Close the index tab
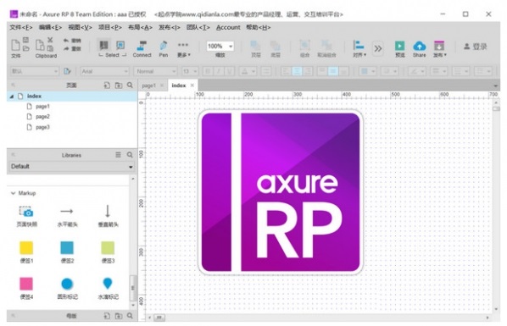 pos(192,86)
